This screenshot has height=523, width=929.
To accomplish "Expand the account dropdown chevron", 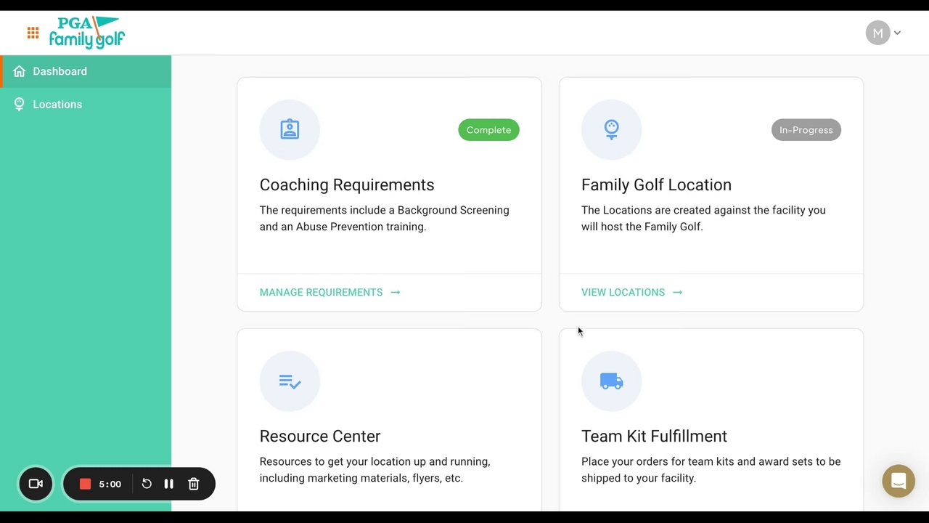I will 898,33.
